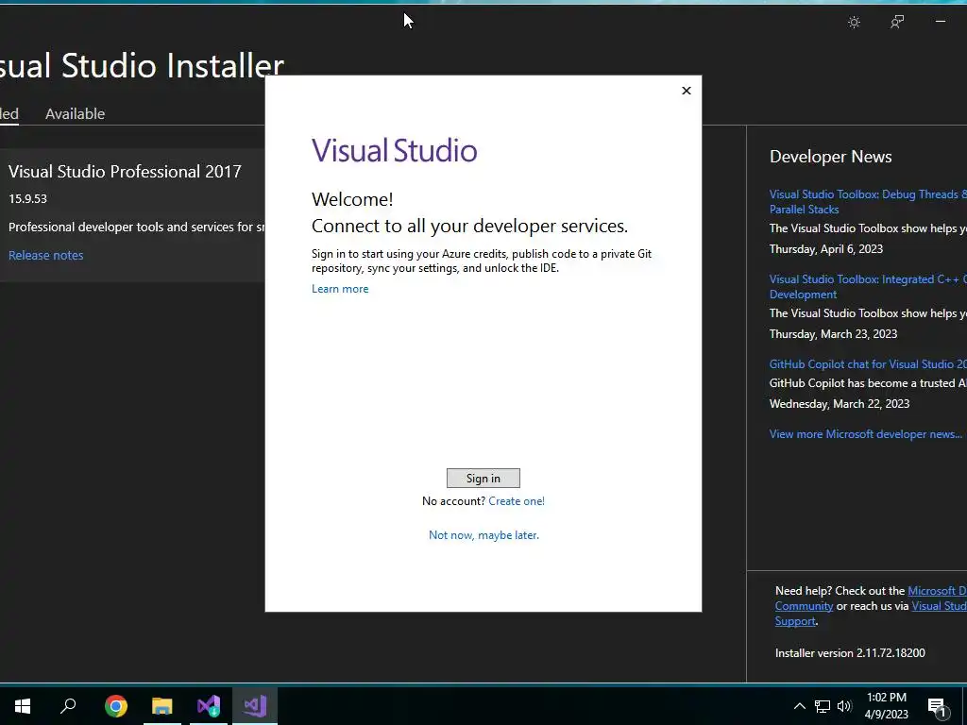Show hidden system tray icons

coord(799,706)
